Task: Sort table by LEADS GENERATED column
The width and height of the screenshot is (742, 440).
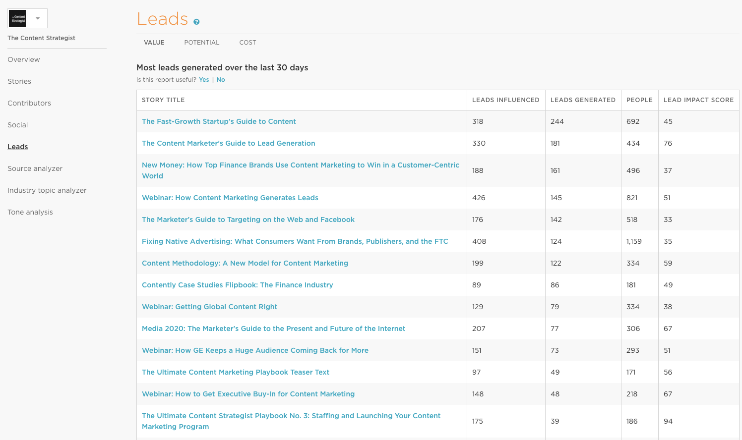Action: (583, 100)
